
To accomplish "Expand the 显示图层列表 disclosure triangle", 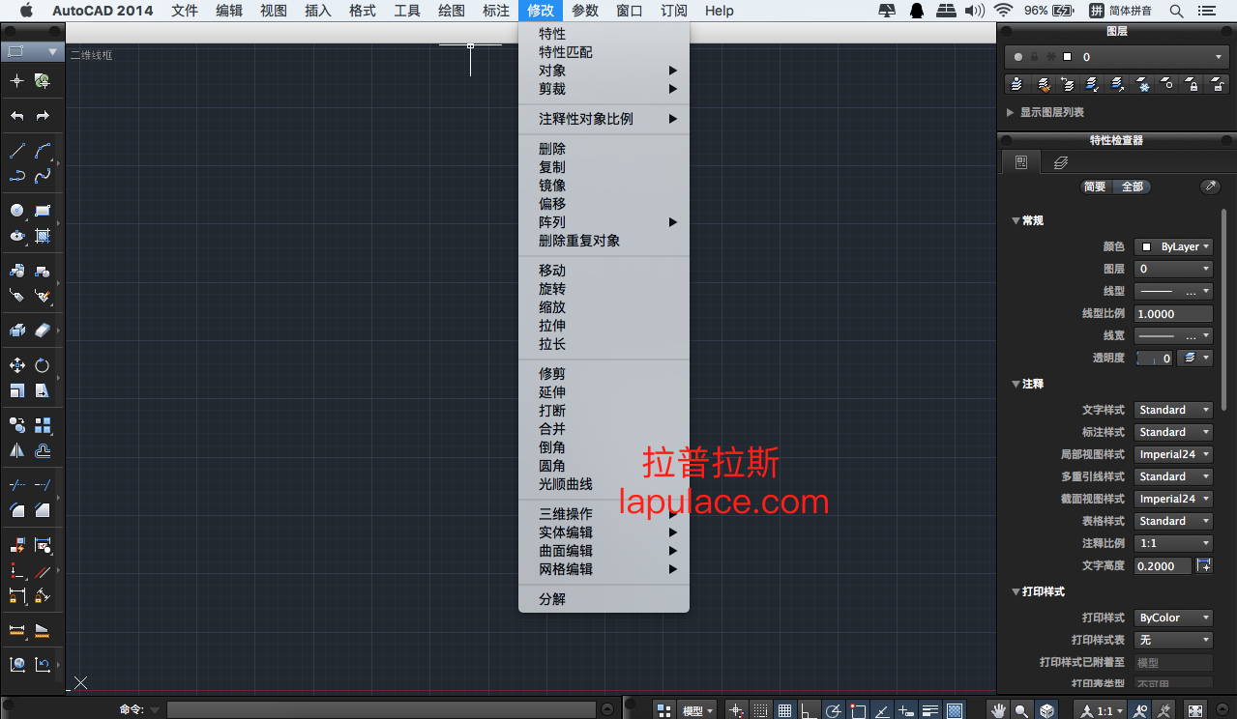I will (1011, 112).
